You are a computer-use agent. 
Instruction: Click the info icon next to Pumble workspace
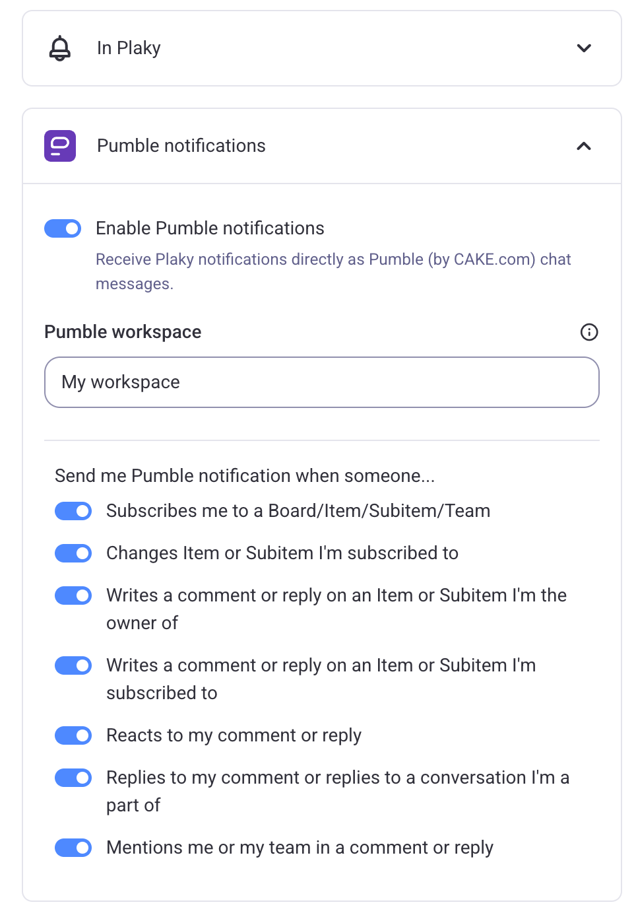(589, 332)
